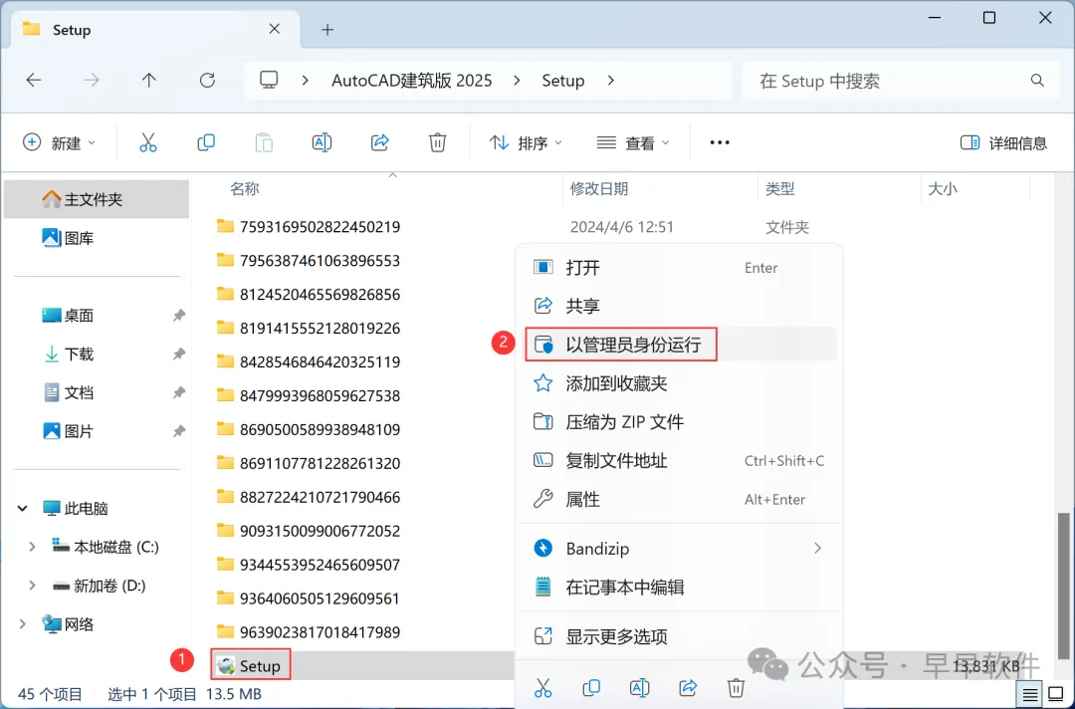Screen dimensions: 1075x709
Task: Open 主文件夹 in the sidebar
Action: [x=96, y=199]
